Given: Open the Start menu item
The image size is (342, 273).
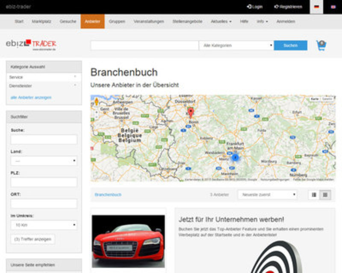Looking at the screenshot, I should [19, 21].
